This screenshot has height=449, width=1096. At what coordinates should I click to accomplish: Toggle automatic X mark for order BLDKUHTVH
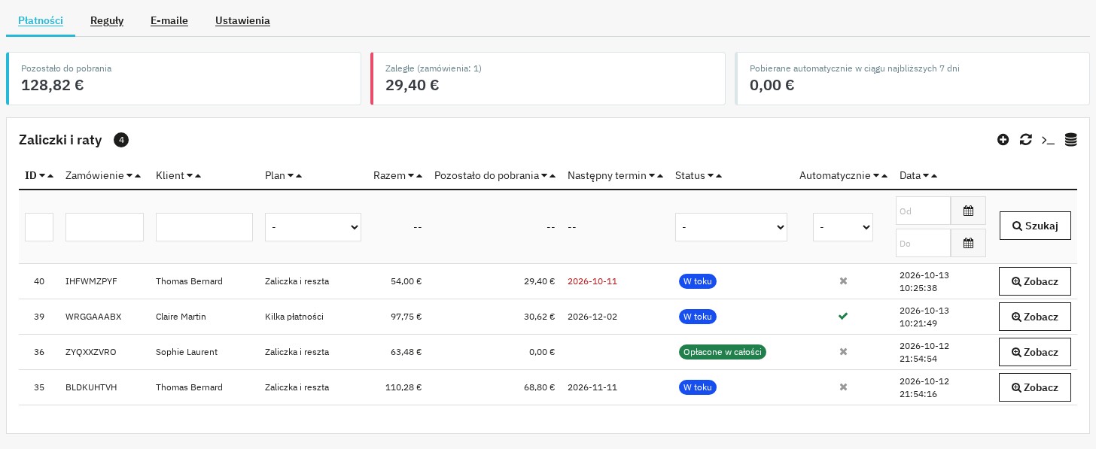[843, 387]
